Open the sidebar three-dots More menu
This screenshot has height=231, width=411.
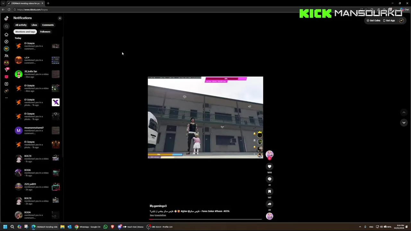coord(6,98)
